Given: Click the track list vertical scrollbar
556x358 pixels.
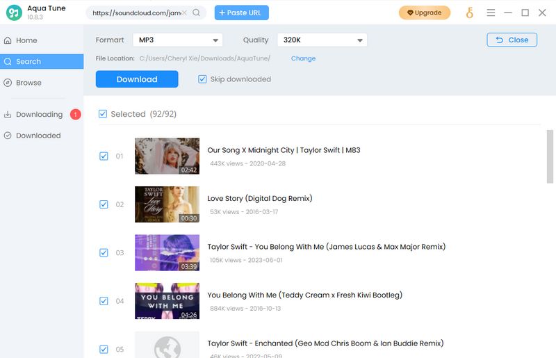Looking at the screenshot, I should click(x=550, y=156).
